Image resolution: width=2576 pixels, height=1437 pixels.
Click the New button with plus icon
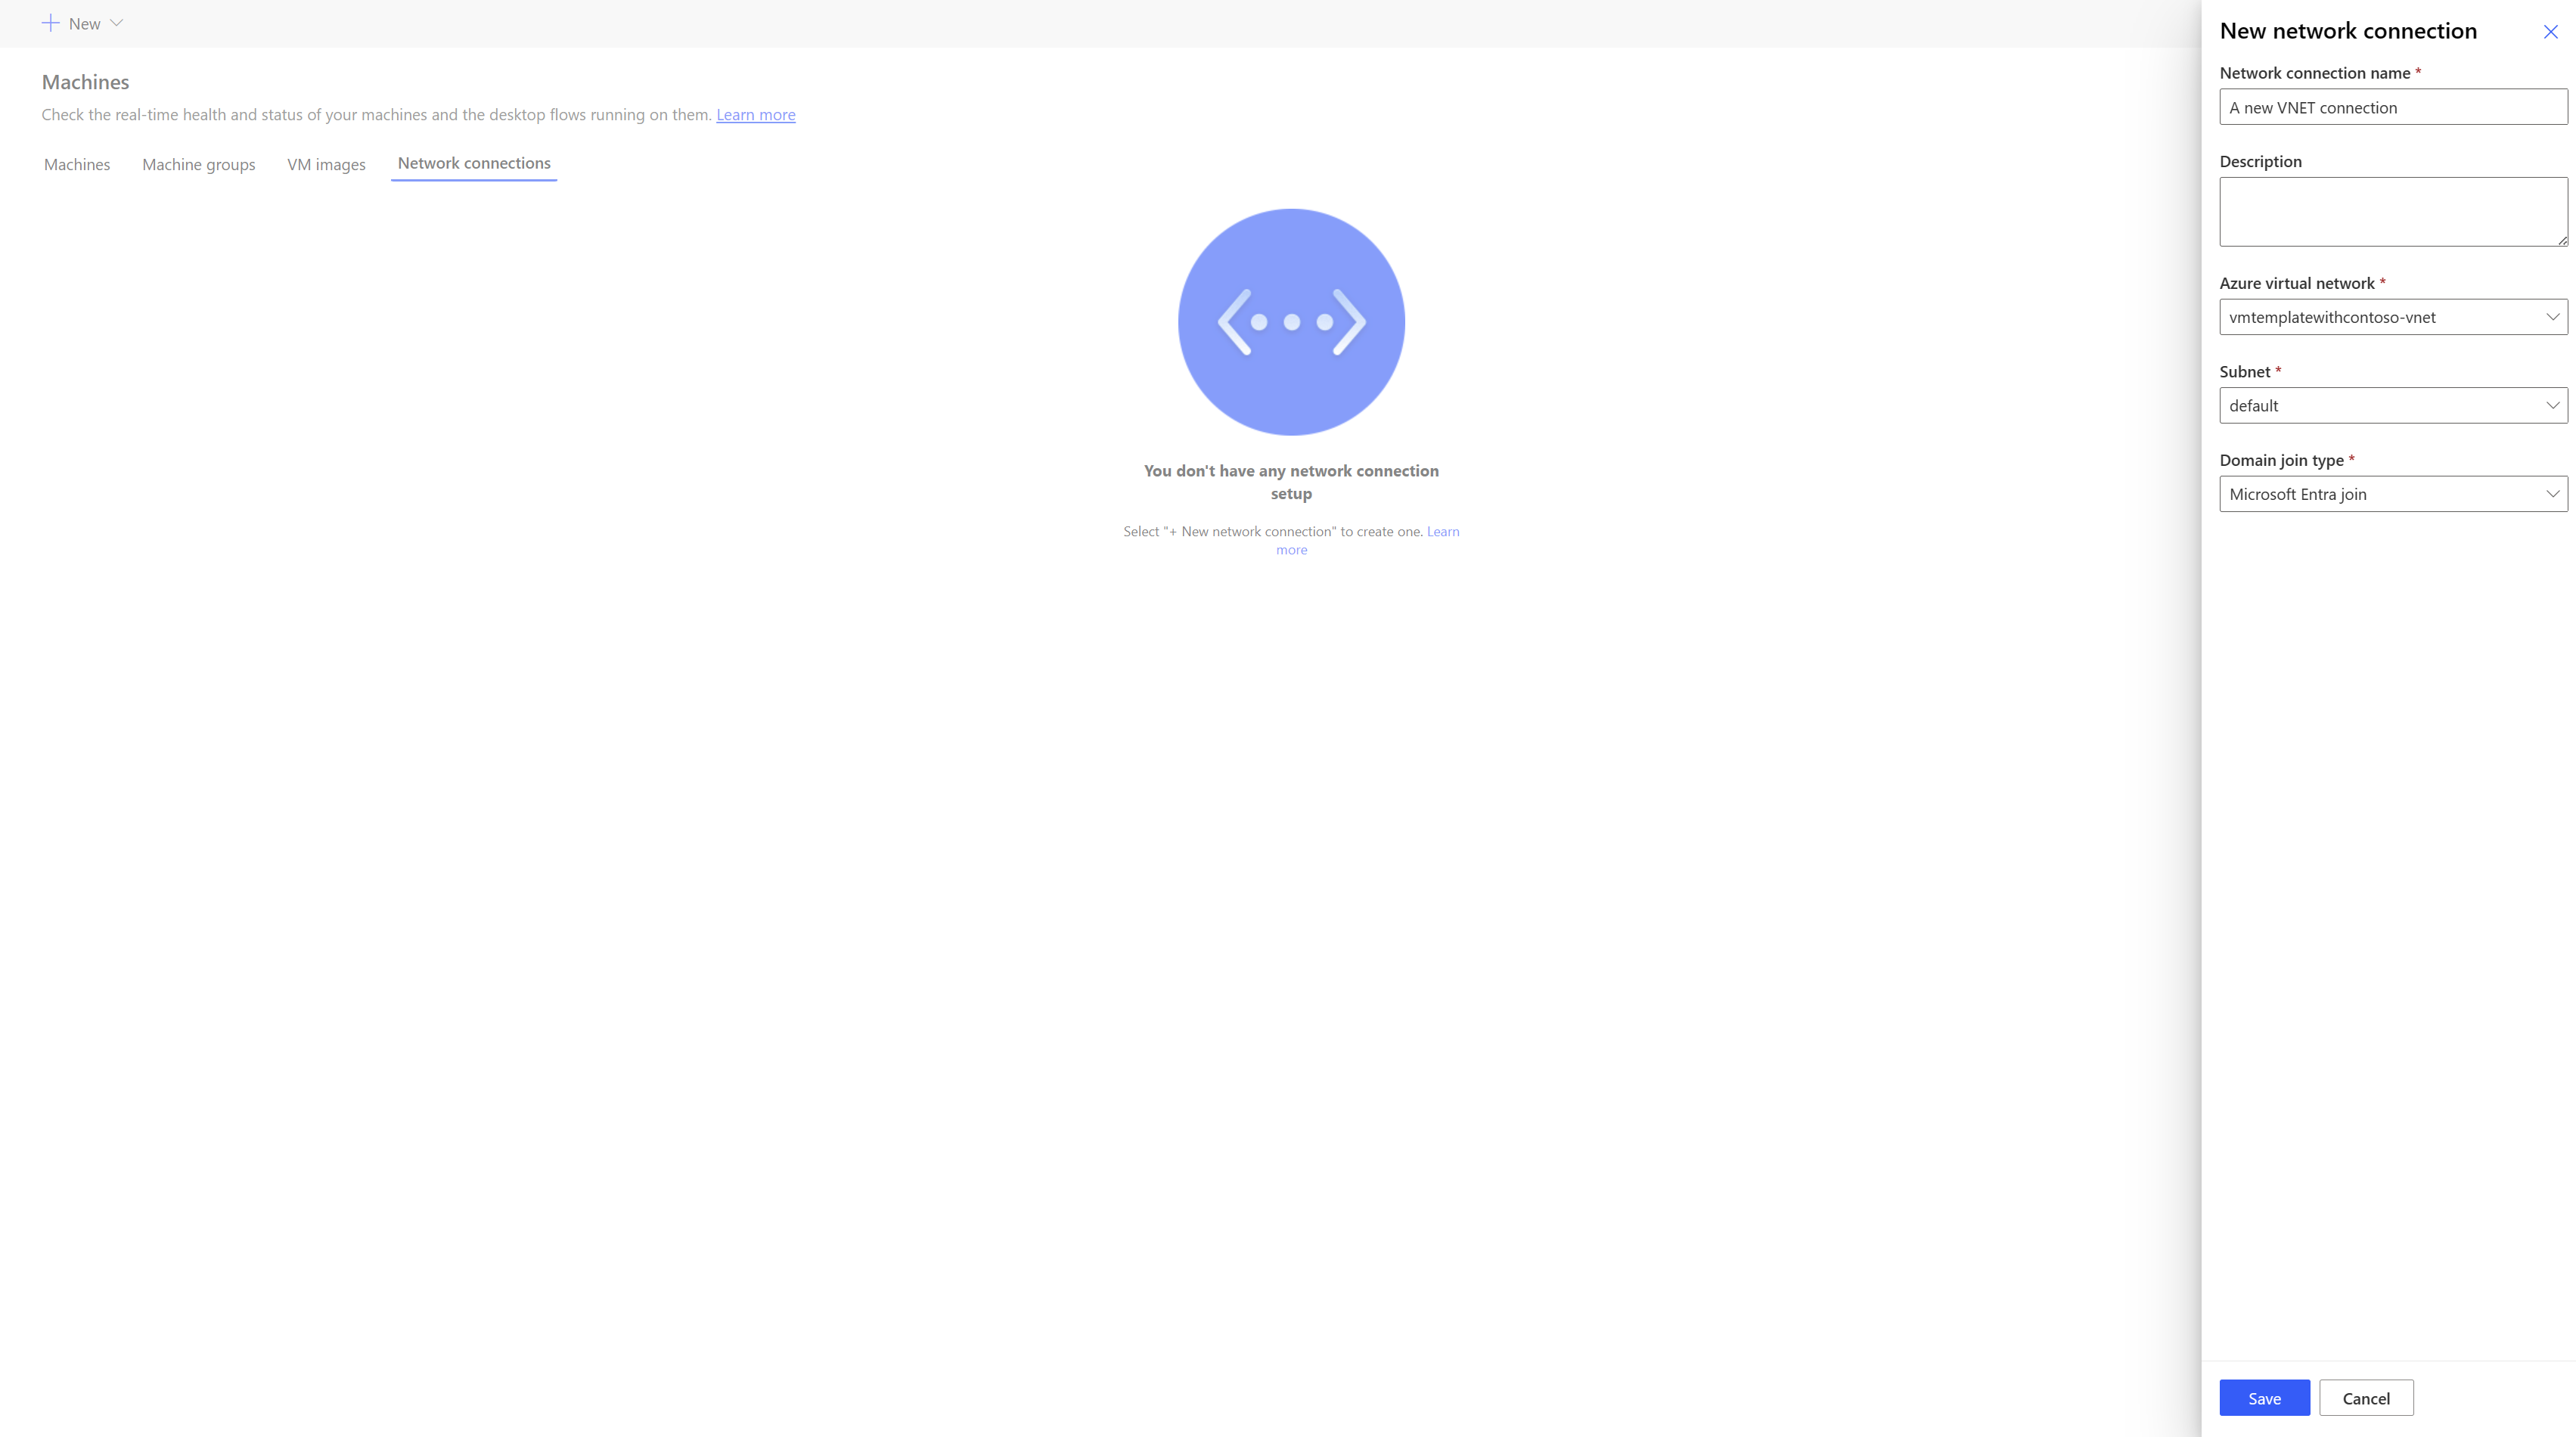point(83,23)
